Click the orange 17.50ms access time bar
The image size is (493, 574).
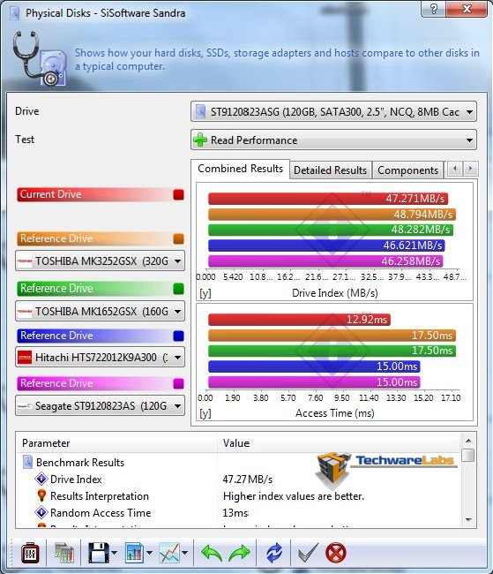332,336
